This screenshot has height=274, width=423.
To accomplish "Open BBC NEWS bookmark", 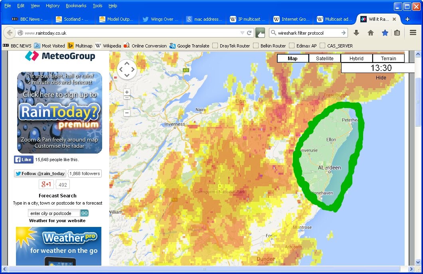I will click(17, 46).
